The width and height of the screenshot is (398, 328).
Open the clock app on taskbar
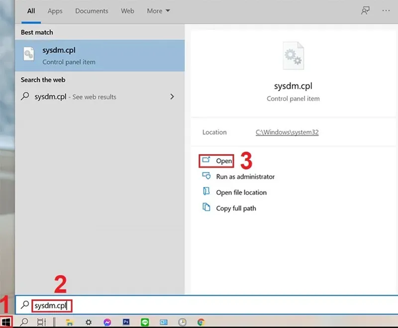click(x=182, y=322)
